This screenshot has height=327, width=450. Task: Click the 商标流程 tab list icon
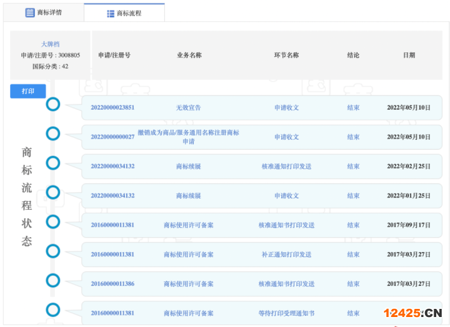pos(110,13)
